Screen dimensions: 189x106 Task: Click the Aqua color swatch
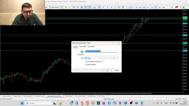(x=86, y=58)
